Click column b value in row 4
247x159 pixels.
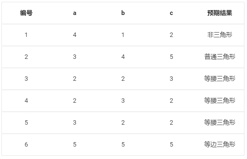point(123,101)
